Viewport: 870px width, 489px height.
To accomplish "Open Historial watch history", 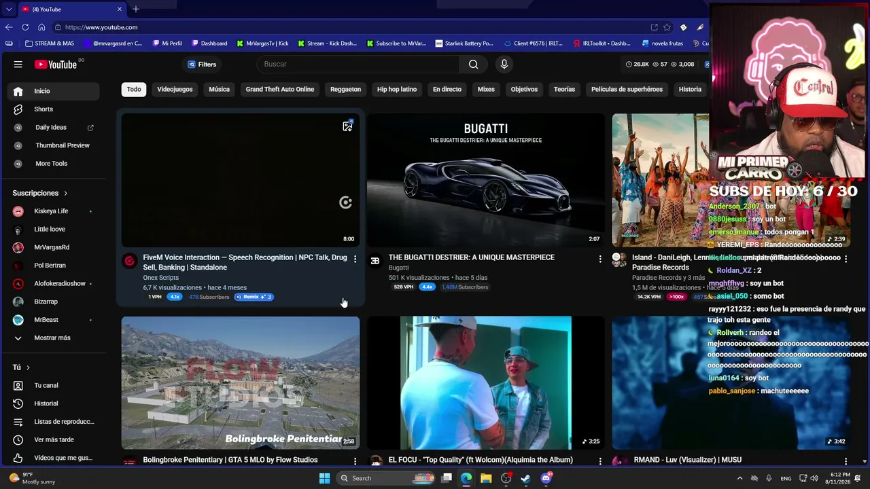I will point(54,403).
